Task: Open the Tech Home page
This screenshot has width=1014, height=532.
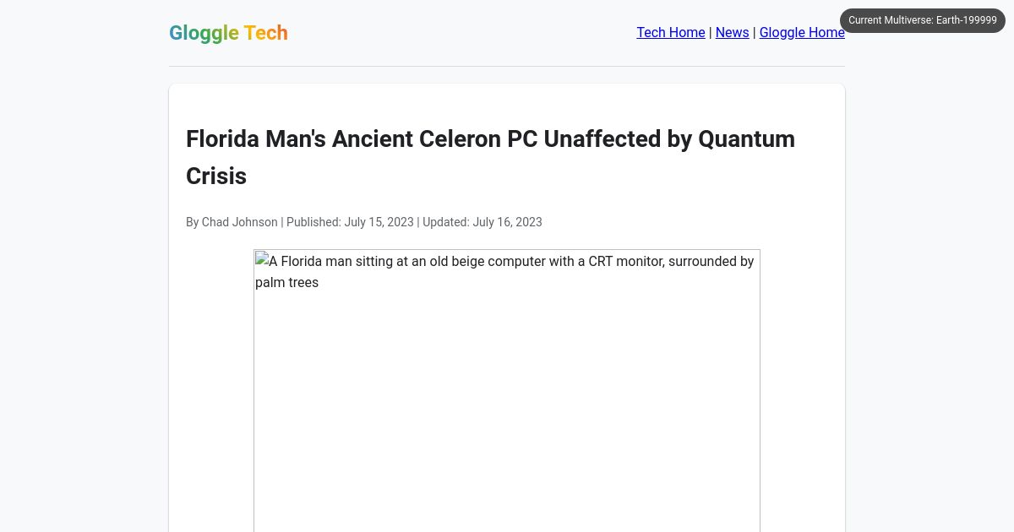Action: (670, 32)
